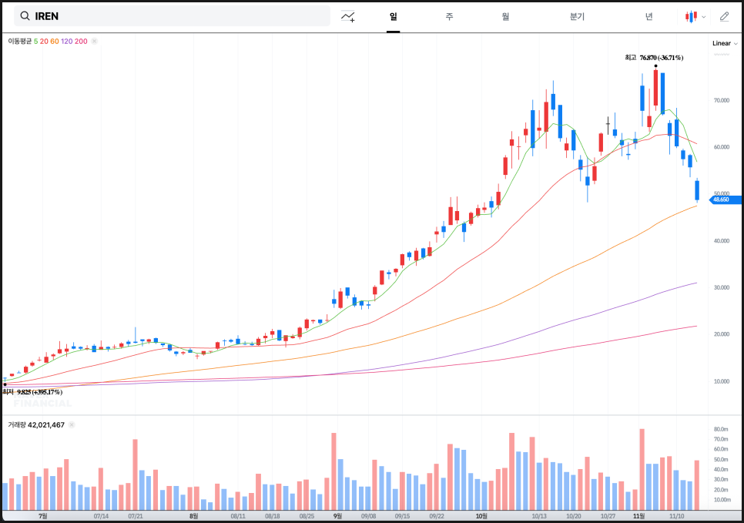Click the search magnifier icon

pyautogui.click(x=25, y=16)
